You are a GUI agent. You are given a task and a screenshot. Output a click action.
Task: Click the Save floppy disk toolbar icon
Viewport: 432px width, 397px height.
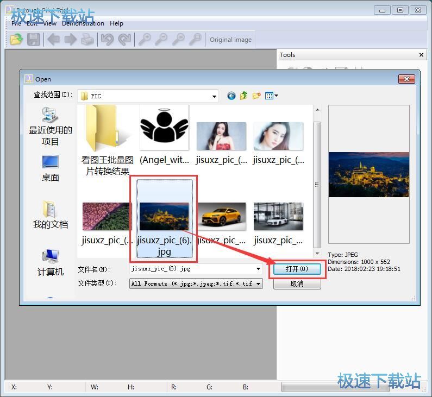pyautogui.click(x=33, y=39)
